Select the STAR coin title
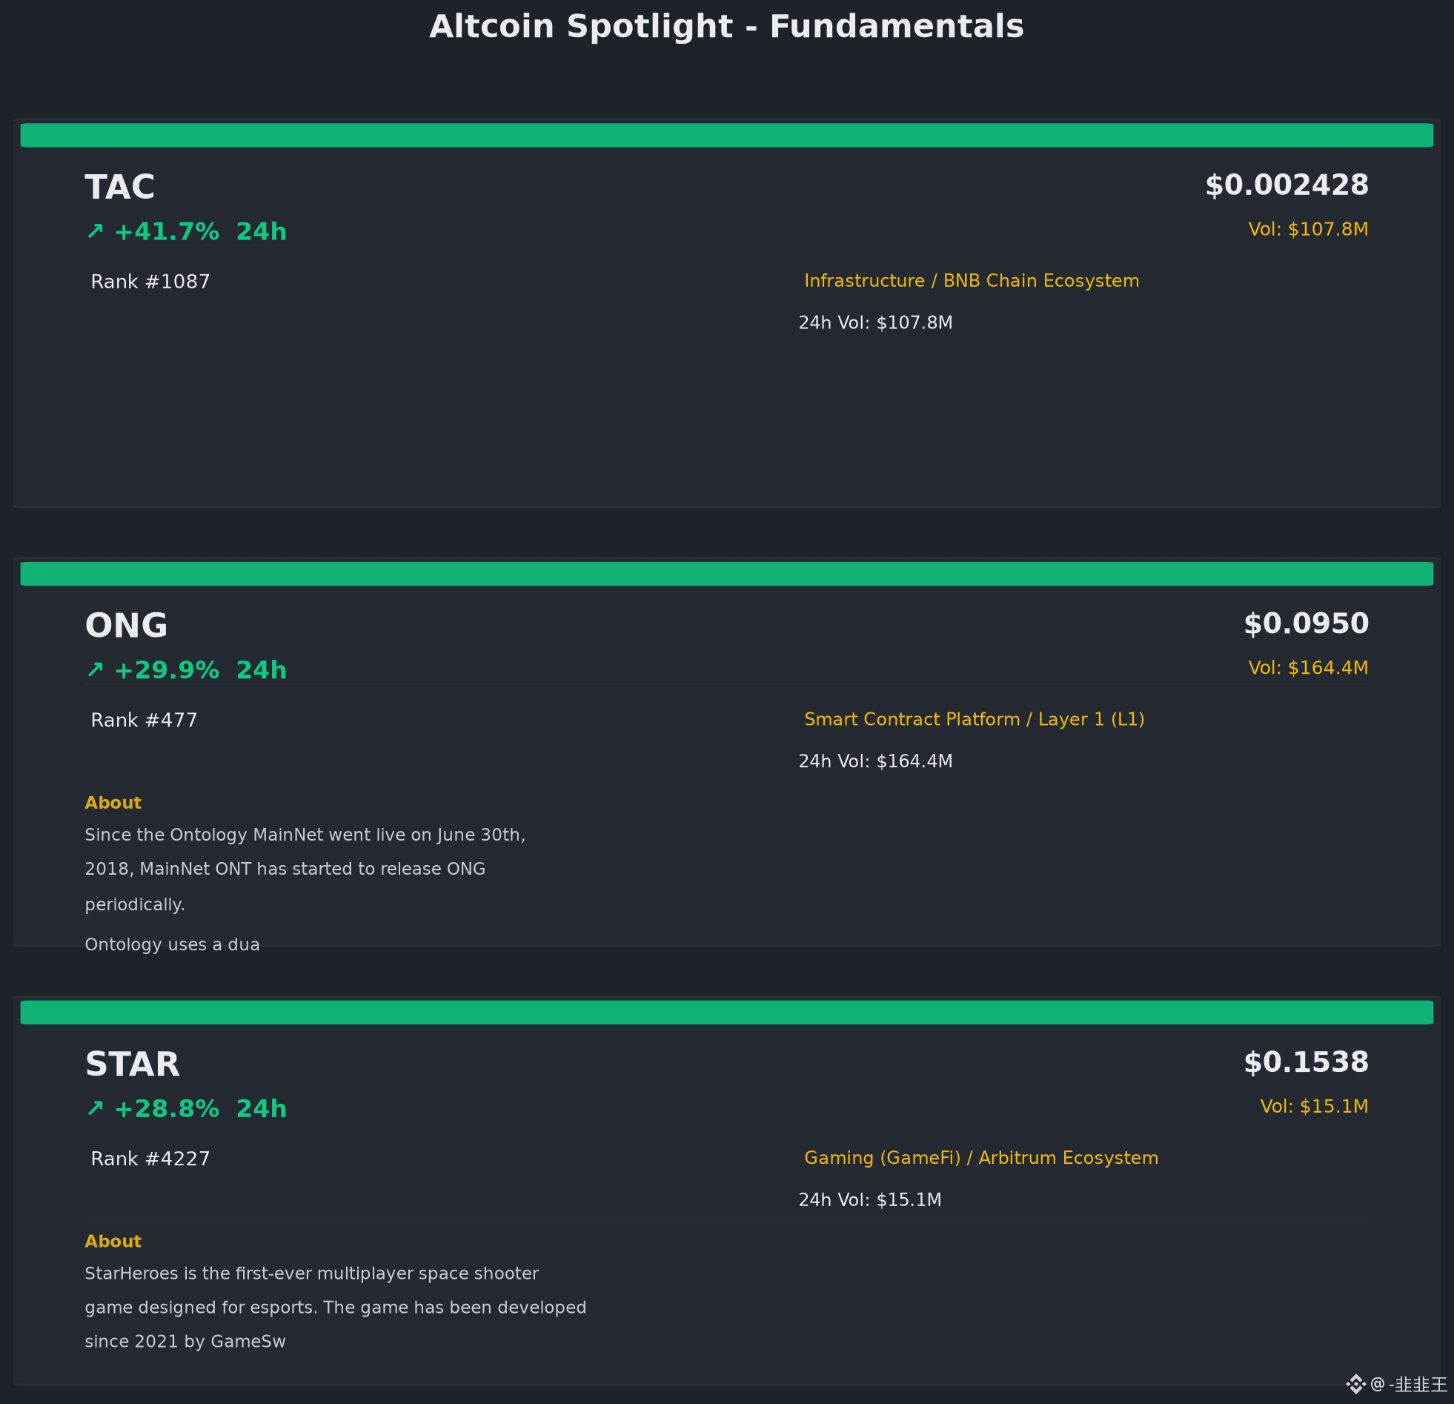 [x=132, y=1064]
